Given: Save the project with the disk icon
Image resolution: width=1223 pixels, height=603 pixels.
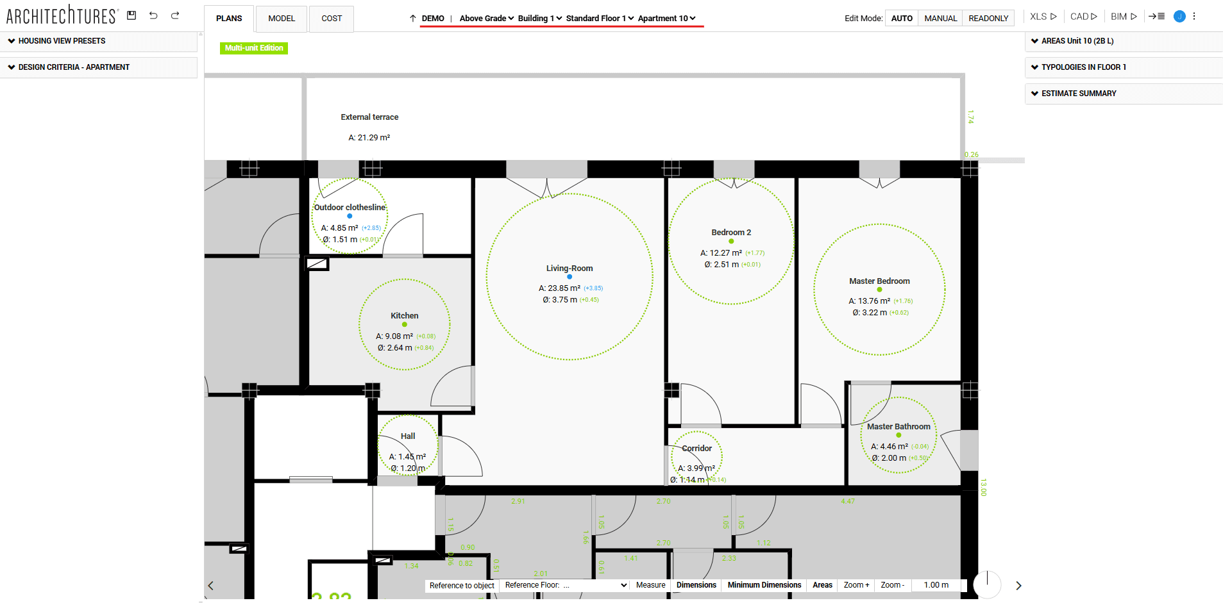Looking at the screenshot, I should click(131, 15).
